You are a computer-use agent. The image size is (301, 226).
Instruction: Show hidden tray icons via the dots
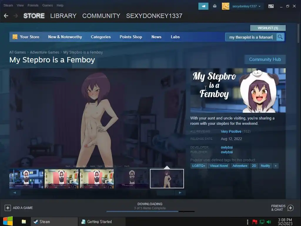(248, 222)
